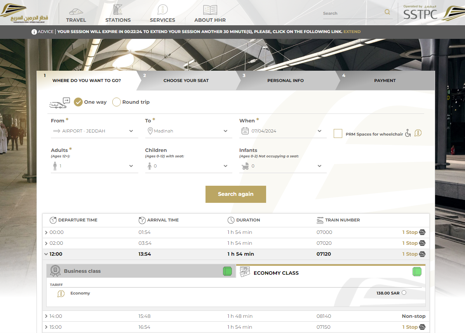Click the Services info bubble icon
This screenshot has width=465, height=333.
point(162,10)
